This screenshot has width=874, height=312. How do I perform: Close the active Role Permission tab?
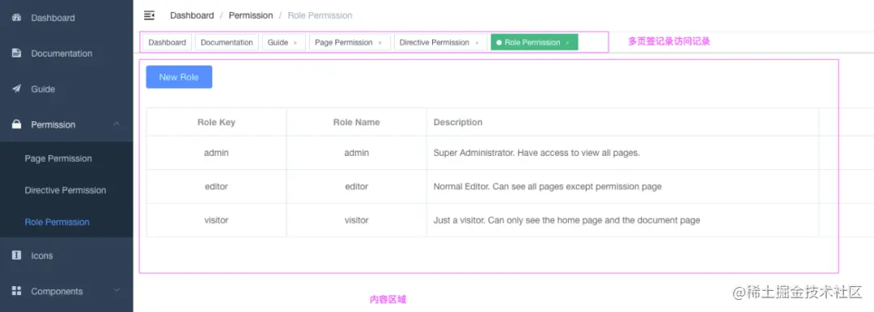tap(567, 43)
